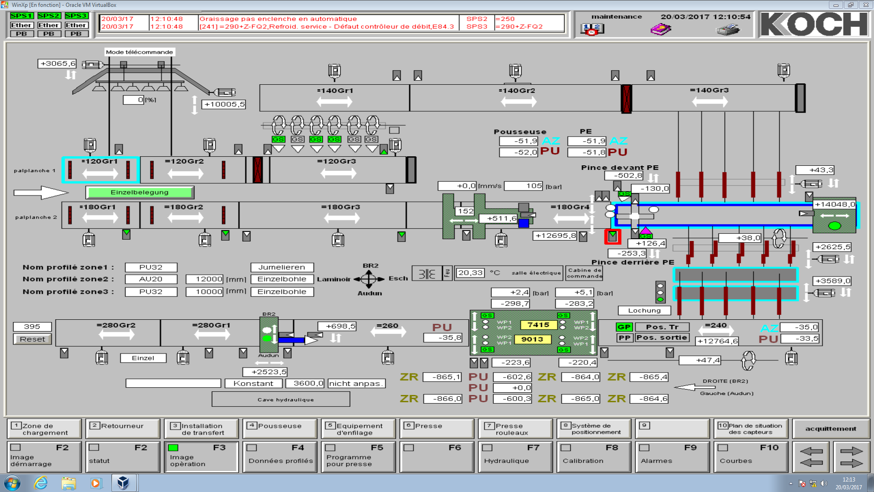Click the calendar clock icon under maintenance
The image size is (874, 492).
(592, 30)
